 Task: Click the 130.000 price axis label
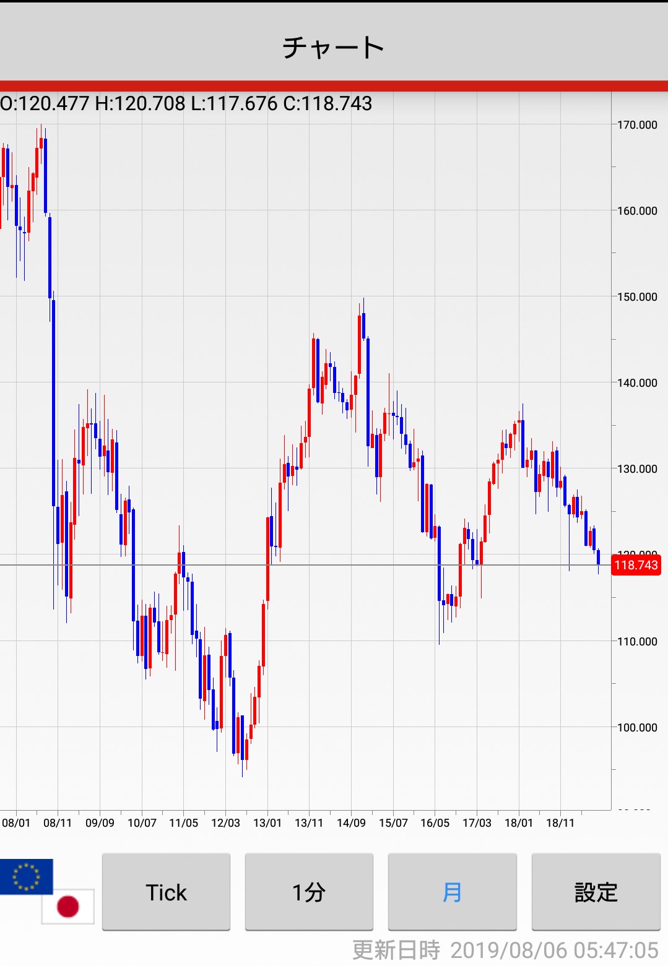[637, 469]
